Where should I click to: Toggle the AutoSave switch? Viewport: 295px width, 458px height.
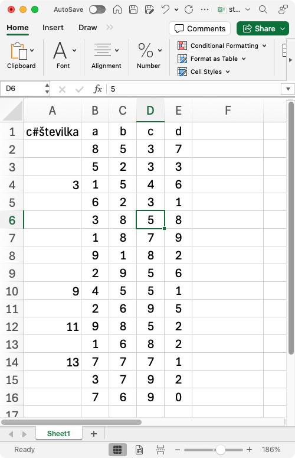coord(97,9)
